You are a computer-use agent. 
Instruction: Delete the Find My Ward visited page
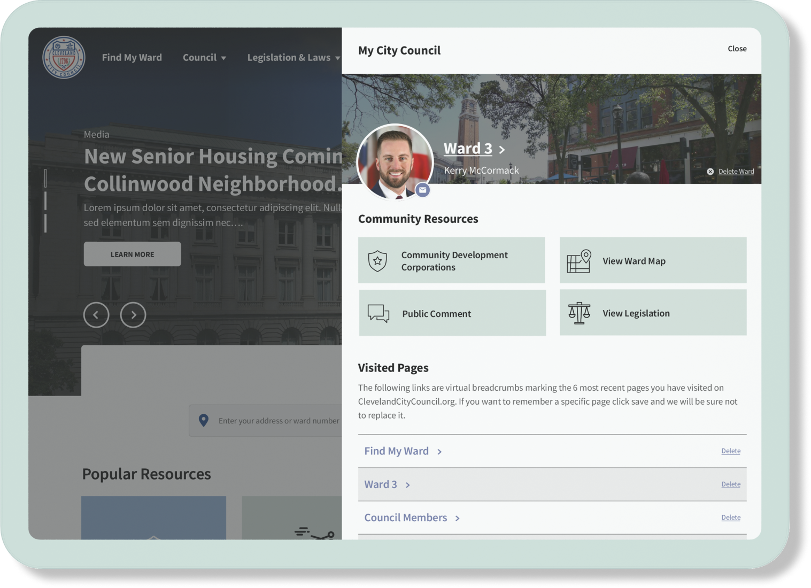pos(730,451)
